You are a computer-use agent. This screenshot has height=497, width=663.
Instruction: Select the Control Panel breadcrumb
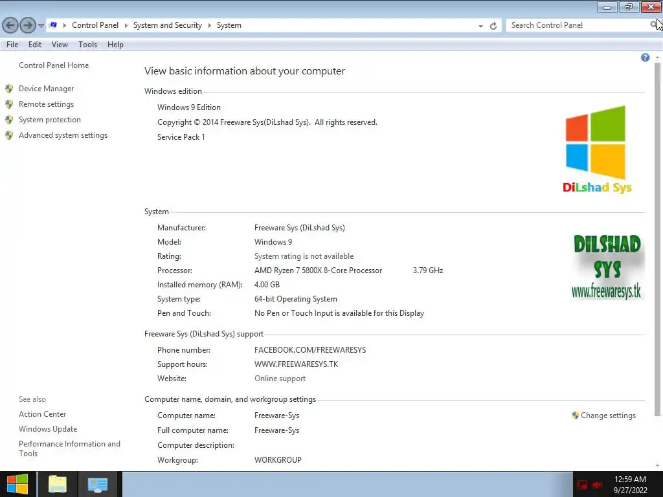pyautogui.click(x=95, y=25)
